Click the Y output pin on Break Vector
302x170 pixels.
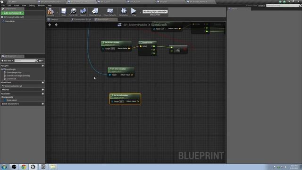point(154,50)
